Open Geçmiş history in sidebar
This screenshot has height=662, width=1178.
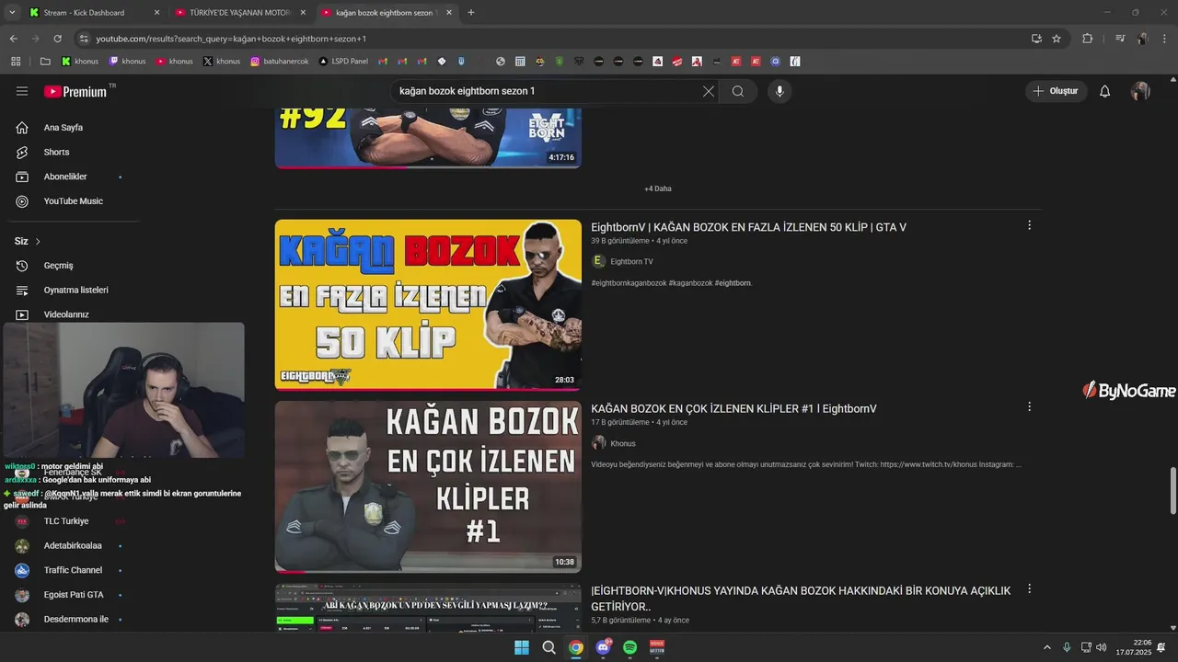(58, 266)
